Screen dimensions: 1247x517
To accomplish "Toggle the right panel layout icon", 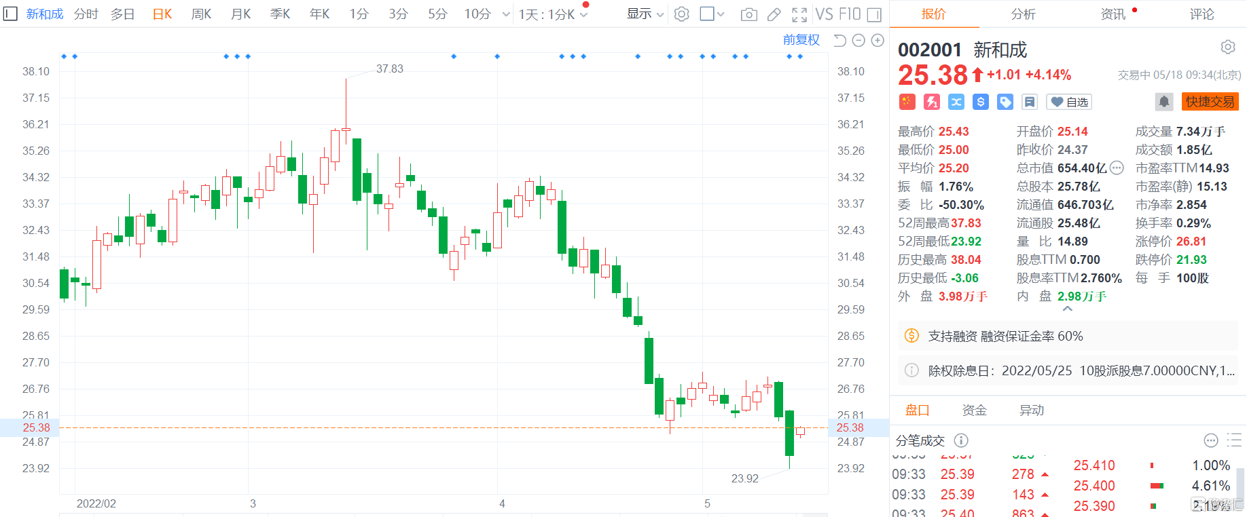I will (875, 14).
